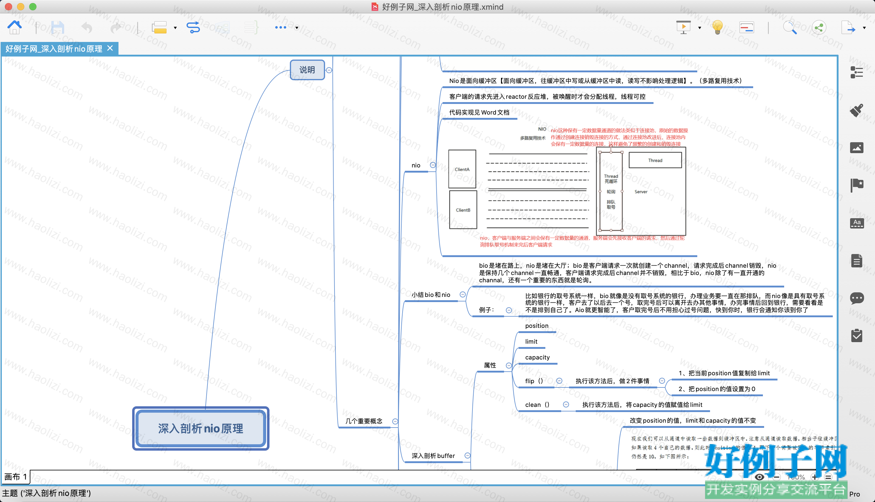The width and height of the screenshot is (875, 502).
Task: Click the zoom in plus button
Action: click(814, 477)
